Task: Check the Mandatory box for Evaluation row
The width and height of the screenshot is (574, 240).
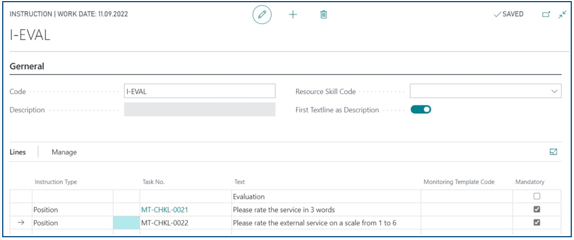Action: click(537, 196)
